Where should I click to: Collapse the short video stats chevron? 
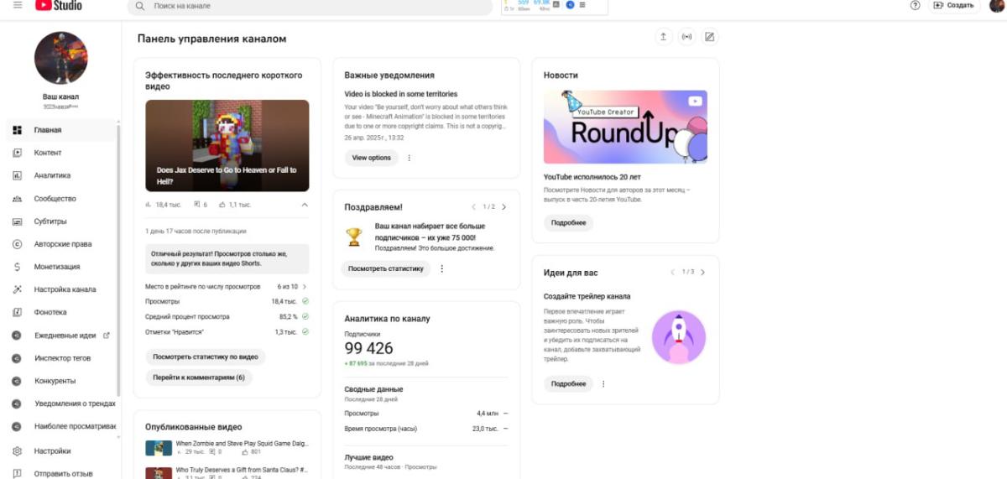click(304, 205)
